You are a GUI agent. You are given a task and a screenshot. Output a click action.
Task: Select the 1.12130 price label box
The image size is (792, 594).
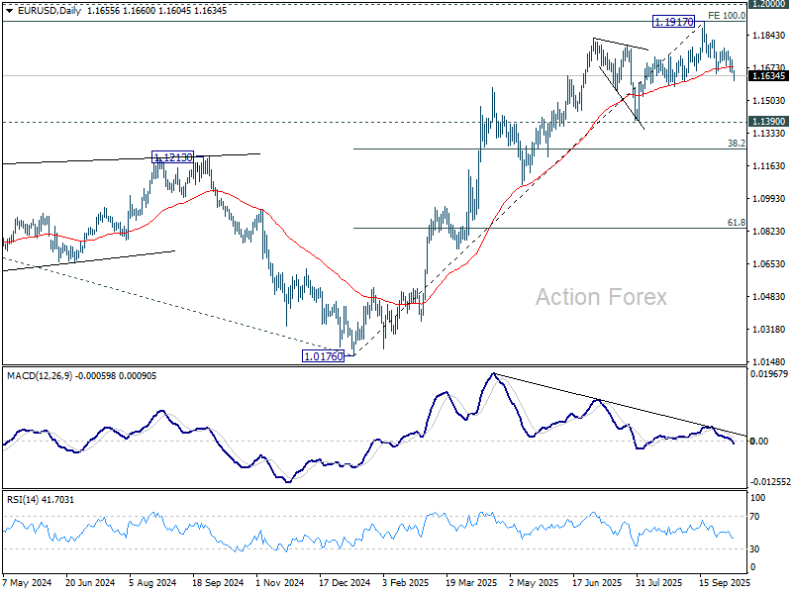(172, 157)
